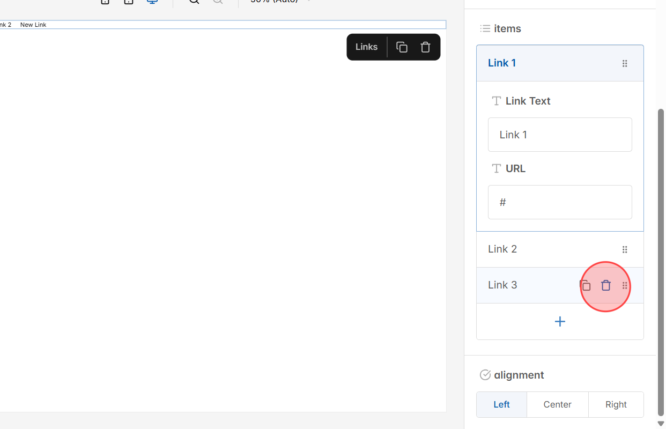The width and height of the screenshot is (666, 429).
Task: Delete the Links block using the trash icon
Action: [x=425, y=47]
